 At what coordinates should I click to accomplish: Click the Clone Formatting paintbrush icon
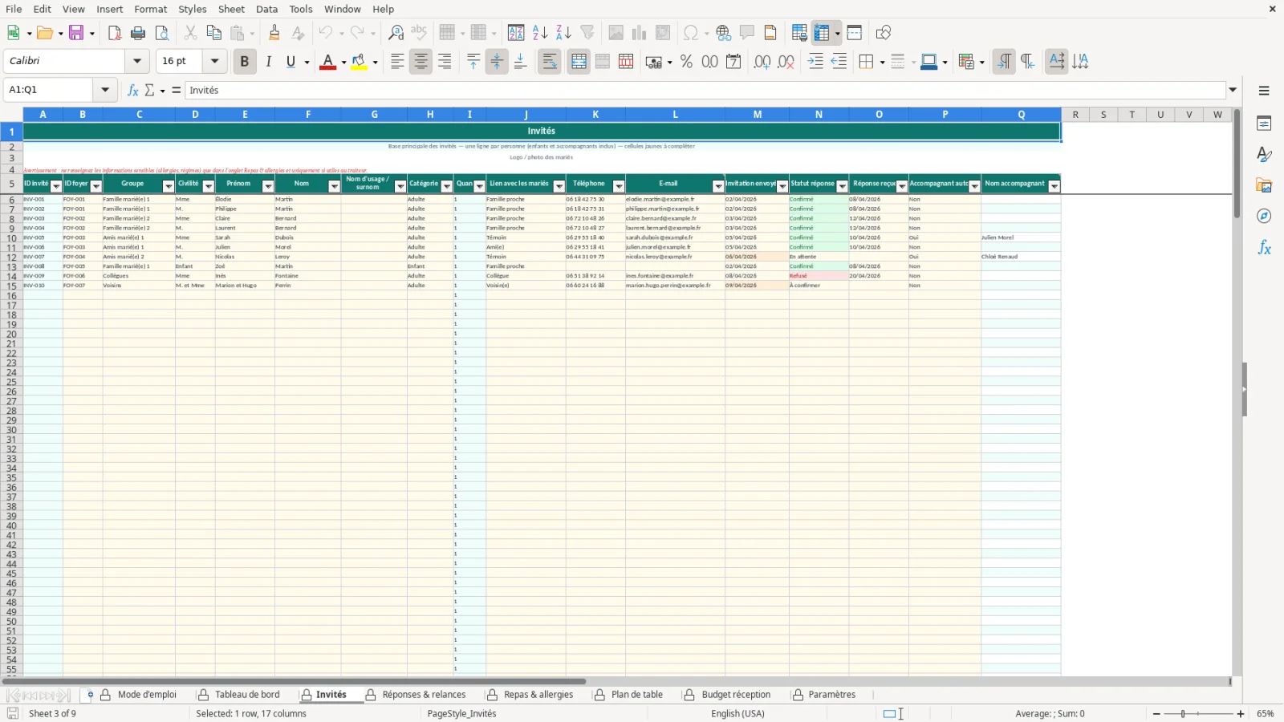coord(274,33)
